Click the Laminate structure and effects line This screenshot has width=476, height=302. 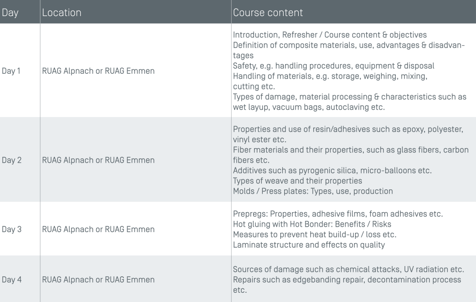(309, 245)
